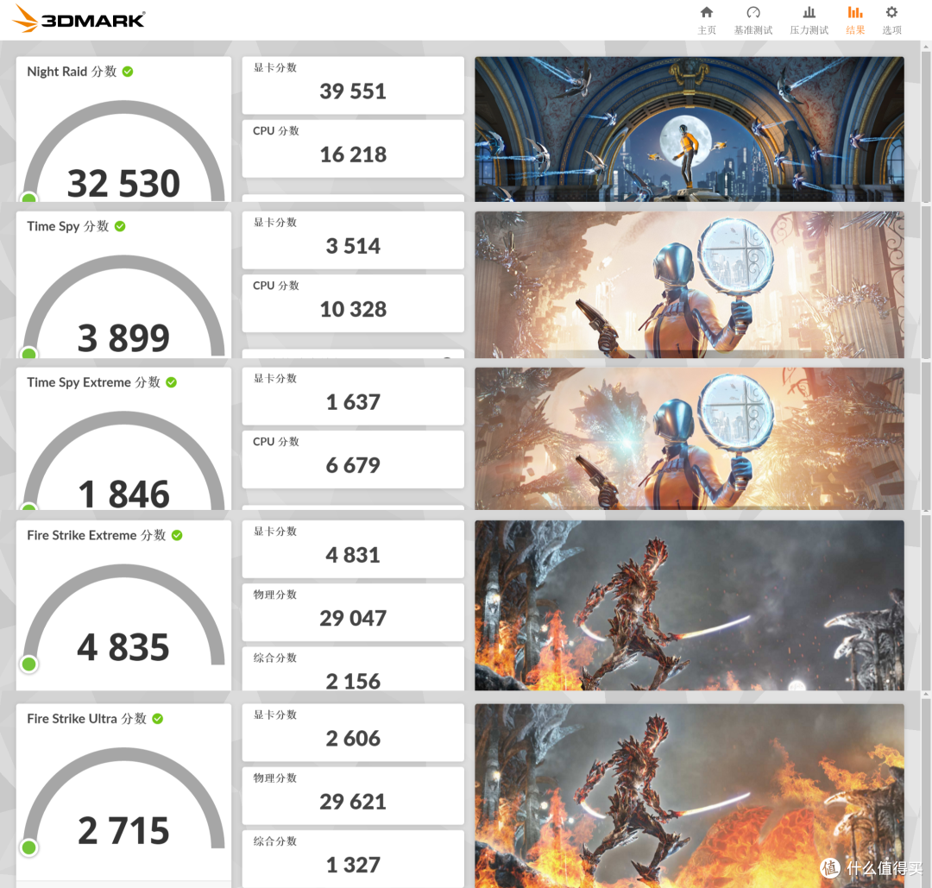Screen dimensions: 932x888
Task: Click the Night Raid green validation checkmark
Action: pos(128,72)
